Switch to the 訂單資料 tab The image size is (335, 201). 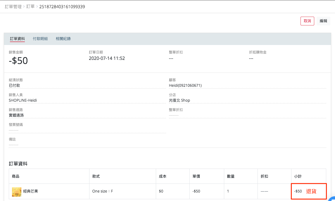point(17,39)
